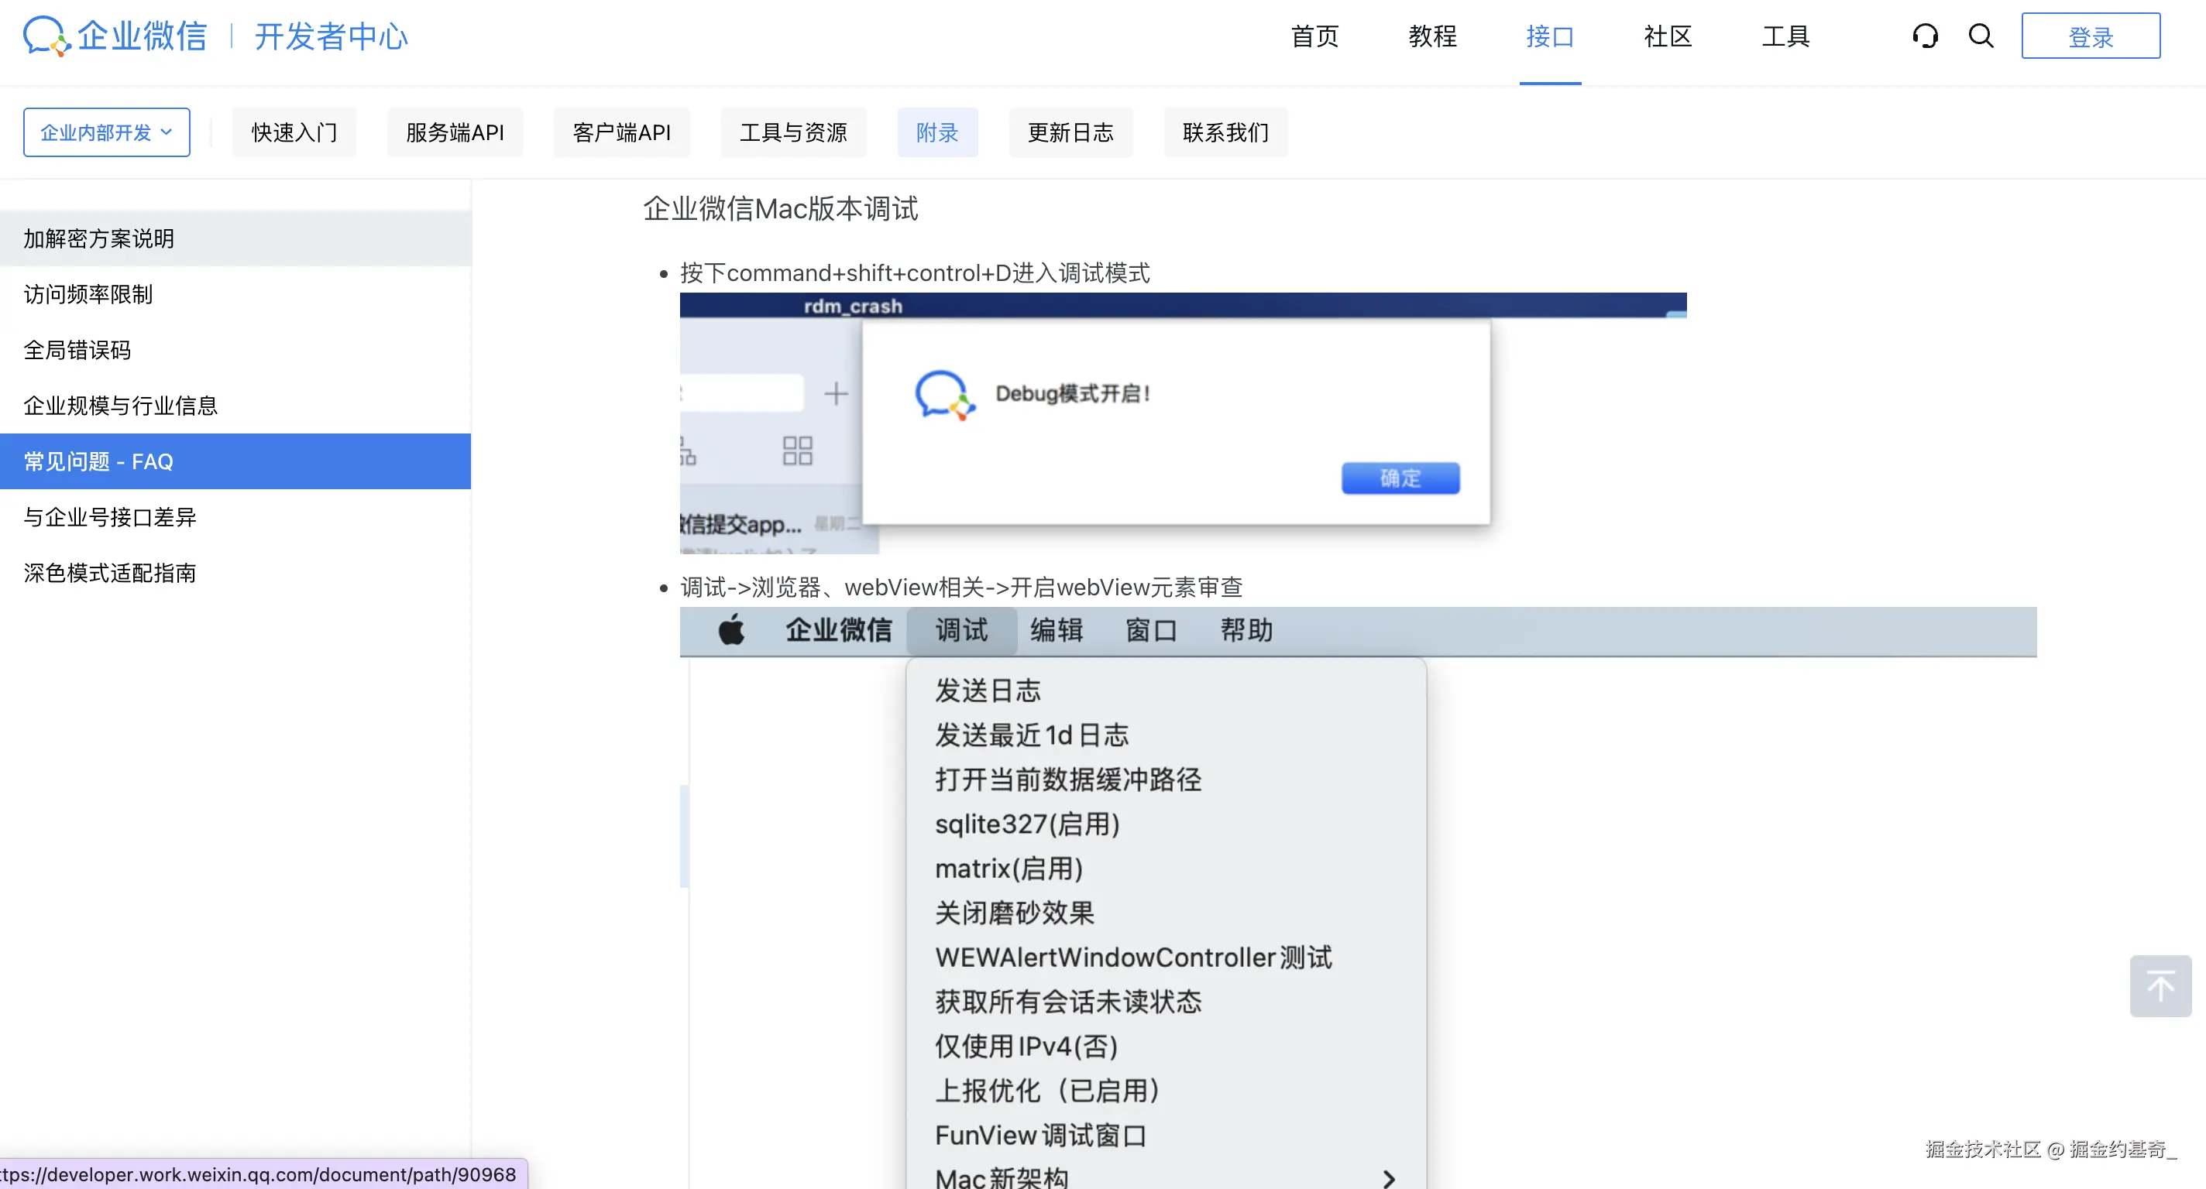
Task: Click the search magnifier icon
Action: click(1981, 36)
